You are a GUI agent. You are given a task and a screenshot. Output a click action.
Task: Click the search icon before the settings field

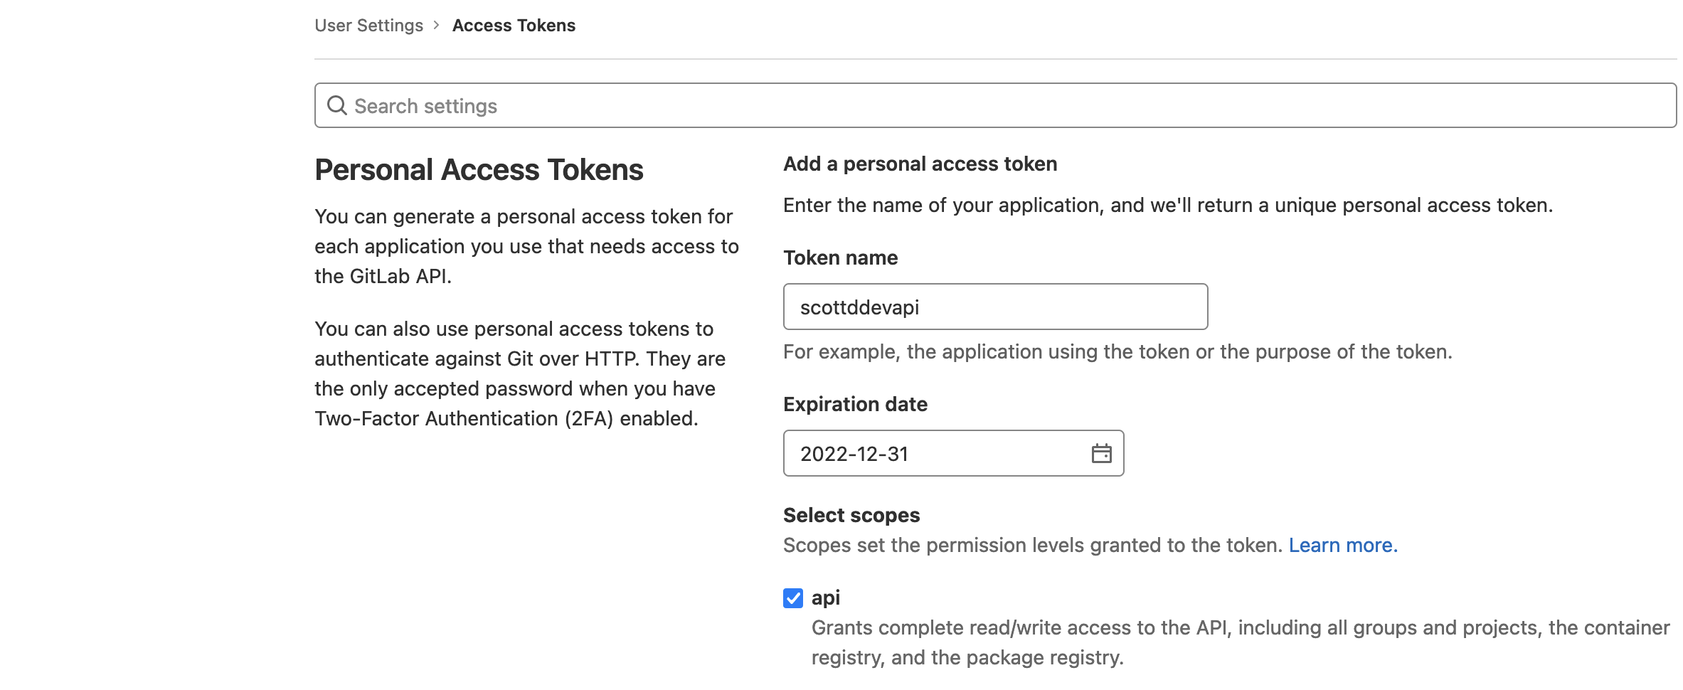337,105
